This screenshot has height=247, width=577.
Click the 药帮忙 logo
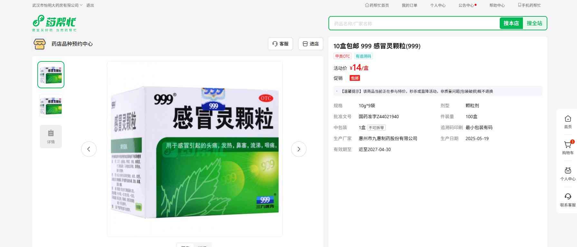[x=54, y=23]
